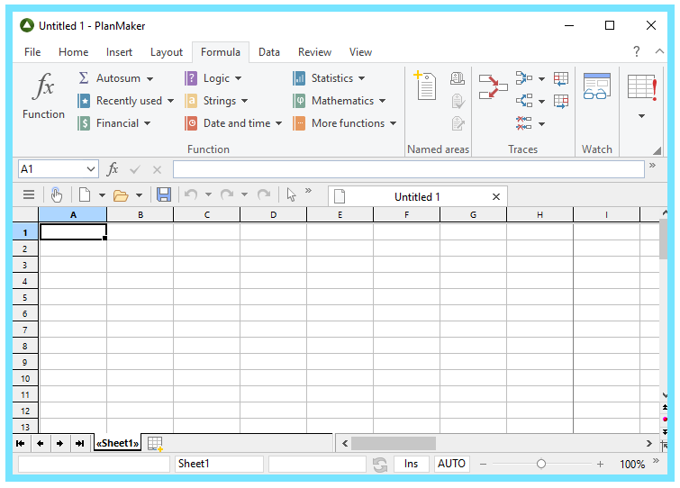Switch to the Data ribbon tab
The image size is (680, 488).
269,52
